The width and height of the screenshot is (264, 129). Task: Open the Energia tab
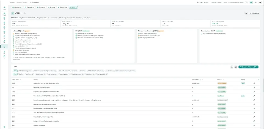click(x=51, y=7)
